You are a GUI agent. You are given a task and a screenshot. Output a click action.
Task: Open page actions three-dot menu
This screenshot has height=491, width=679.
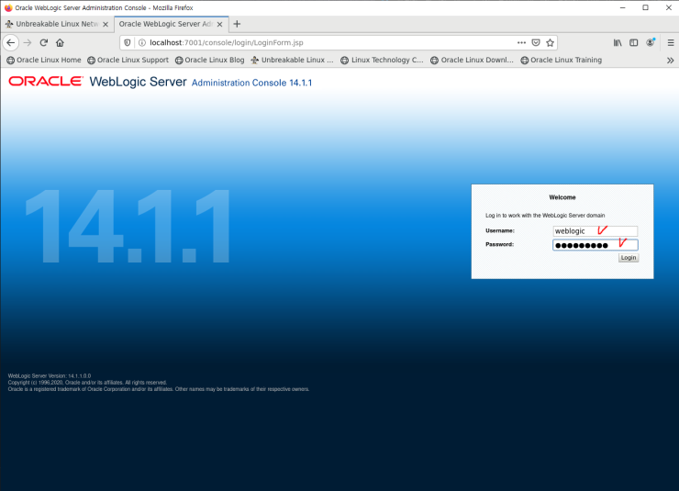(521, 42)
